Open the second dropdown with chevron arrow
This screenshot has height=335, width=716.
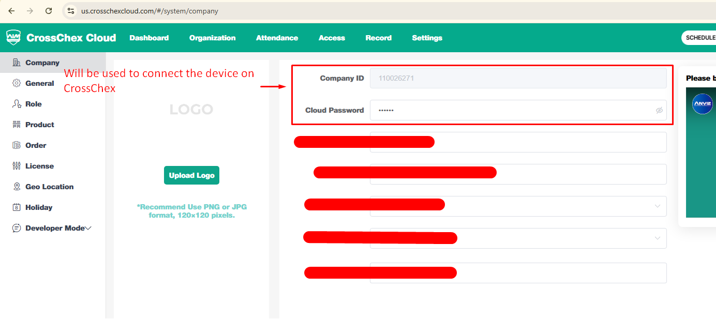point(658,238)
